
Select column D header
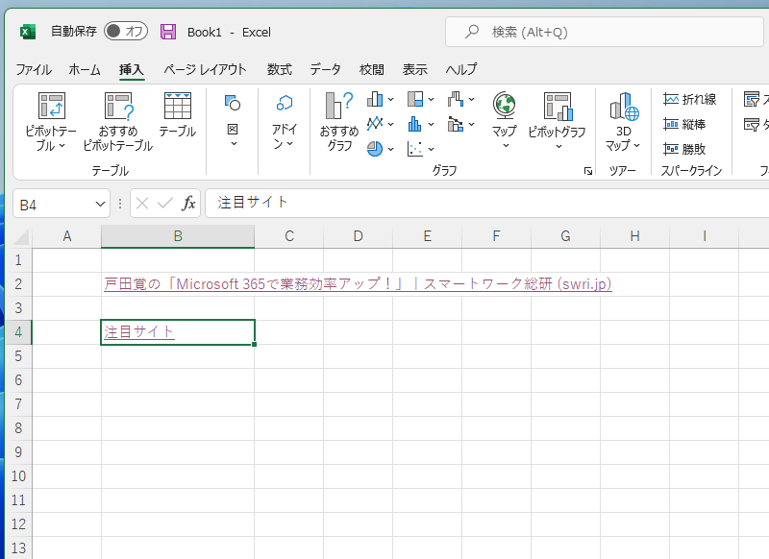pos(358,236)
